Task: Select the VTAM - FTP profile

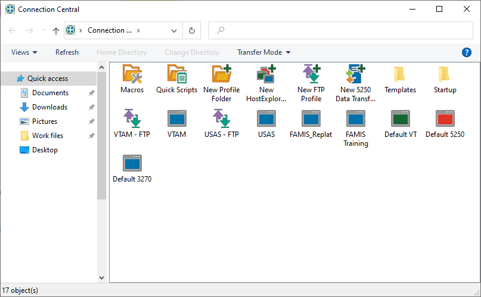Action: 132,118
